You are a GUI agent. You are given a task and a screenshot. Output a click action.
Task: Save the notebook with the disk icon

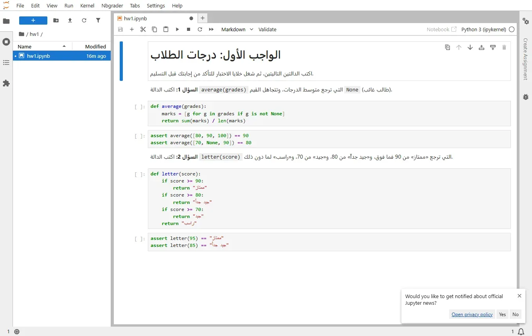pos(120,29)
